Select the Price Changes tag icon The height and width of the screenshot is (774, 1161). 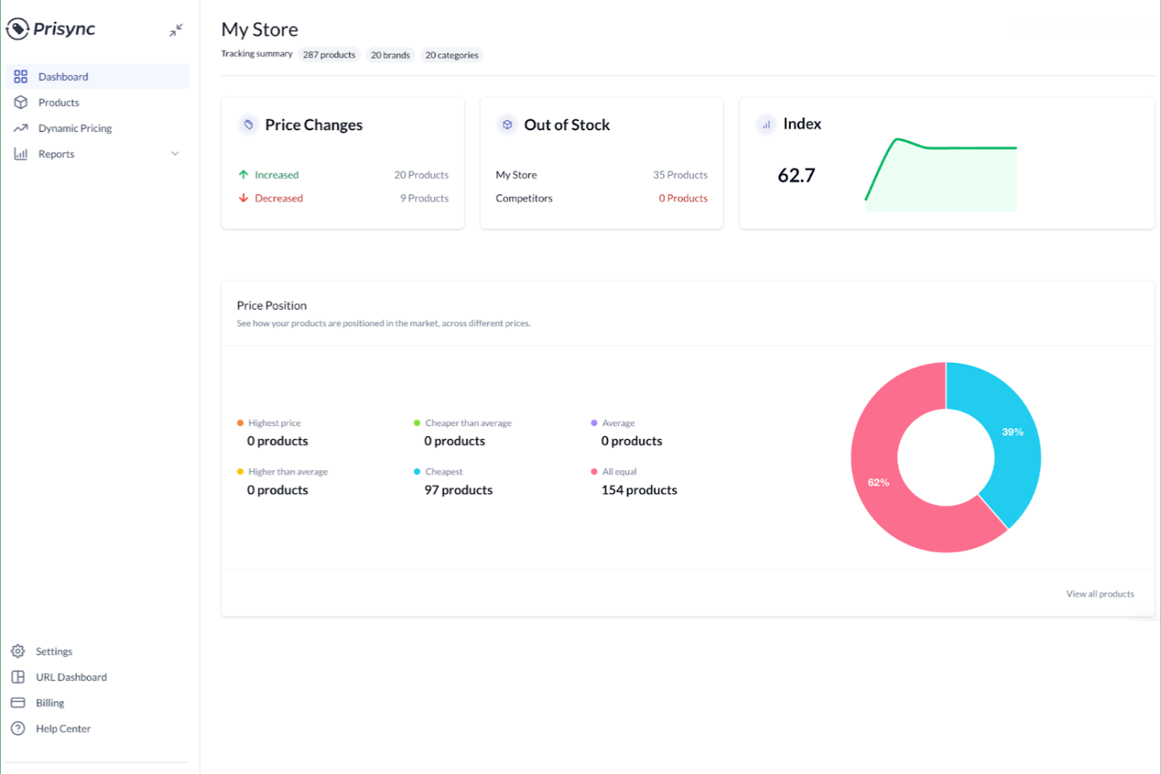(x=248, y=124)
